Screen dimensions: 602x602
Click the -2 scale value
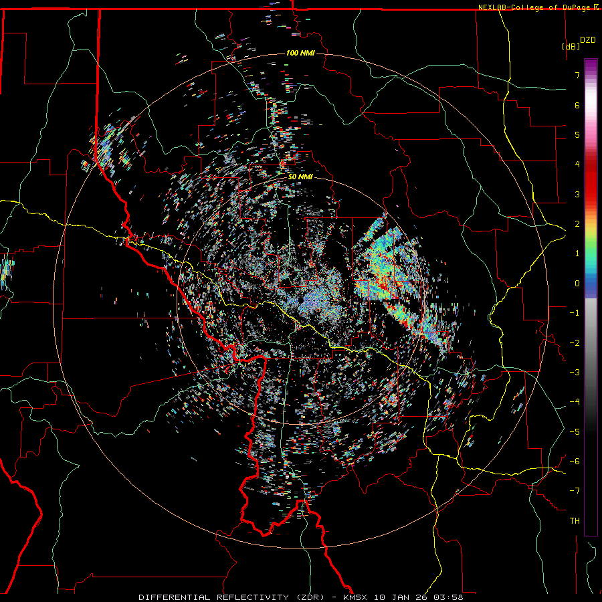[575, 343]
